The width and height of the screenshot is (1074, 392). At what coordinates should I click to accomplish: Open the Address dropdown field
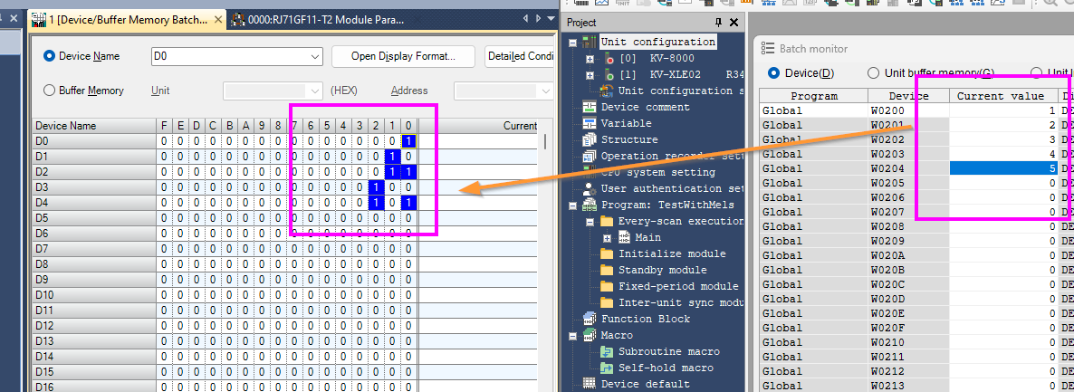pos(503,91)
